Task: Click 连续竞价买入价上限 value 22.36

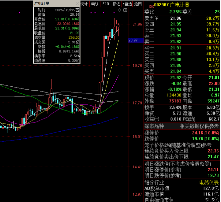Action: point(213,151)
